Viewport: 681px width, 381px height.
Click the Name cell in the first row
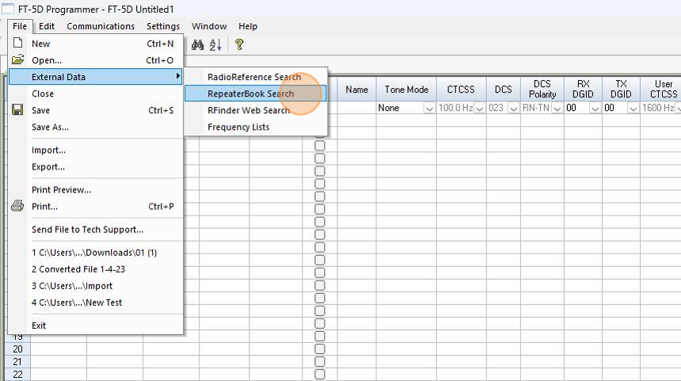pyautogui.click(x=356, y=108)
